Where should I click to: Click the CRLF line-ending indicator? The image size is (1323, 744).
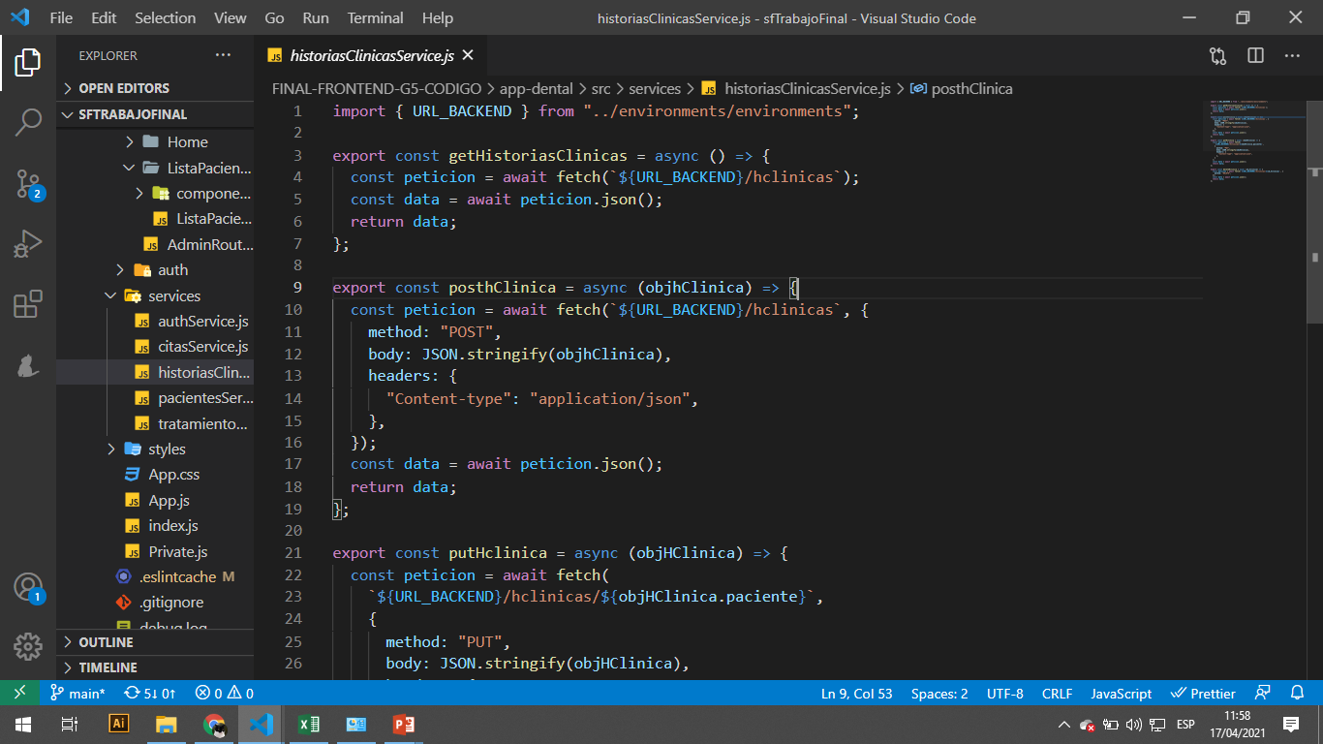click(x=1057, y=693)
